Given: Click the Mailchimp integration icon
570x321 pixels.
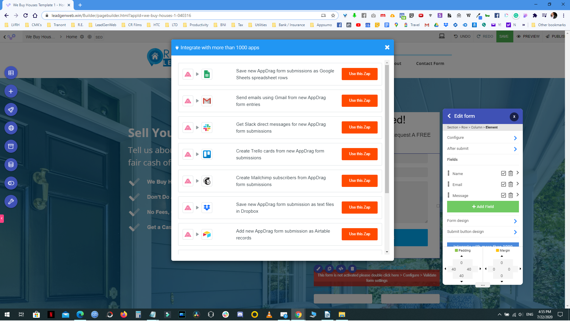Looking at the screenshot, I should [207, 181].
